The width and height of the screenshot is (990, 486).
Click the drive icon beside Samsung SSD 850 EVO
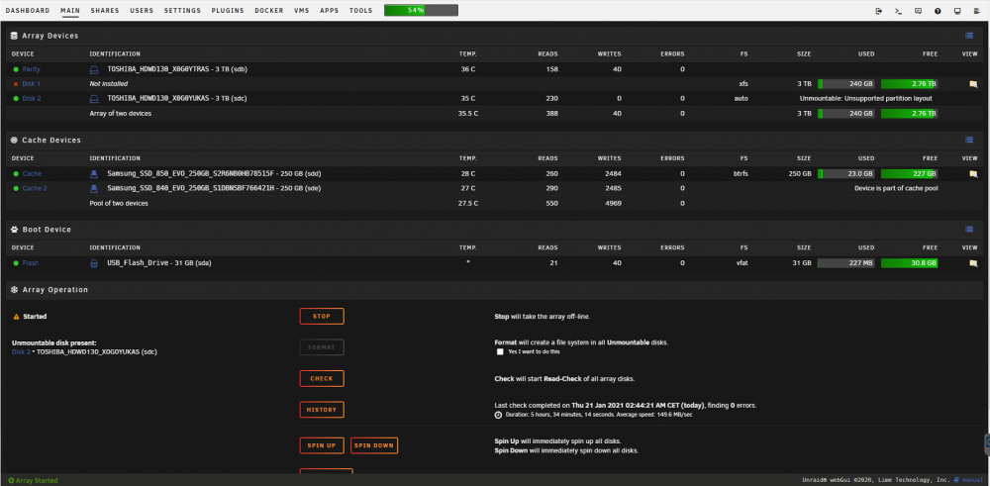coord(94,173)
